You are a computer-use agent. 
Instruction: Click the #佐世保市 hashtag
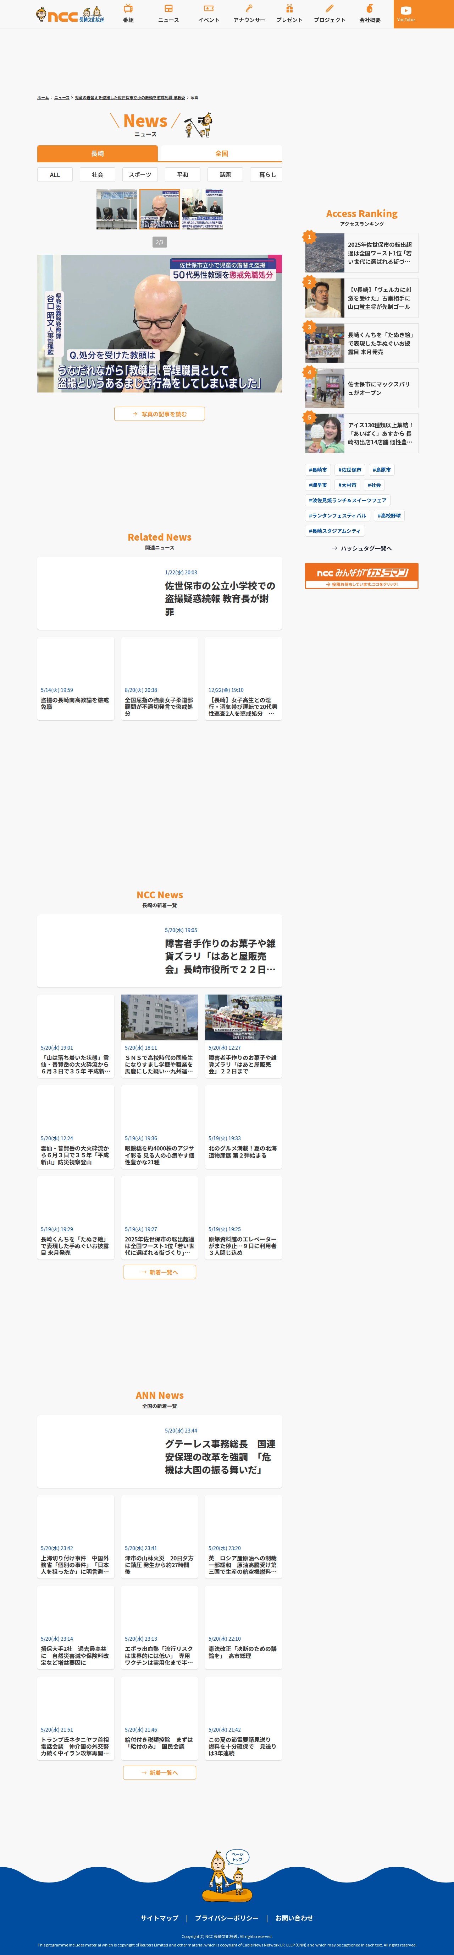coord(349,470)
